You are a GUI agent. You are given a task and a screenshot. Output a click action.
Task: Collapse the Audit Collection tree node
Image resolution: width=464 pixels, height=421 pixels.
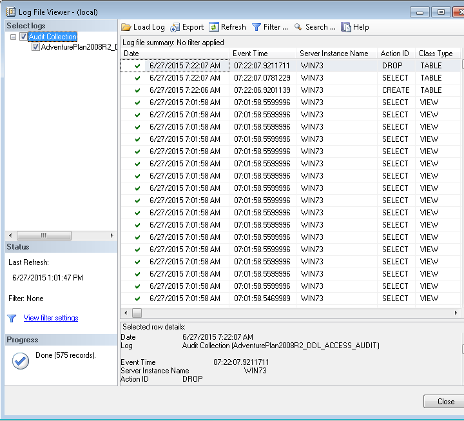14,37
